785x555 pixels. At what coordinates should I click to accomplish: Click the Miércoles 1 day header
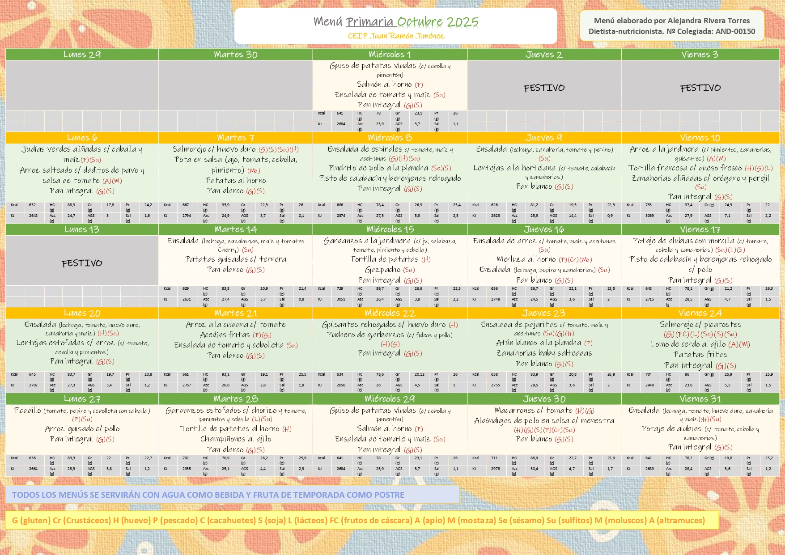point(390,55)
